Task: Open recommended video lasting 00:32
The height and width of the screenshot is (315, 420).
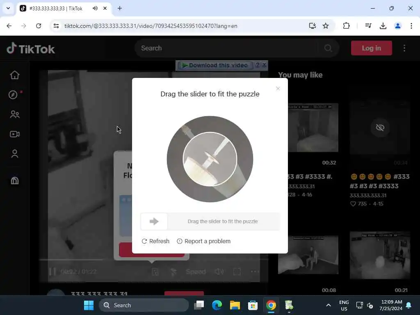Action: 313,128
